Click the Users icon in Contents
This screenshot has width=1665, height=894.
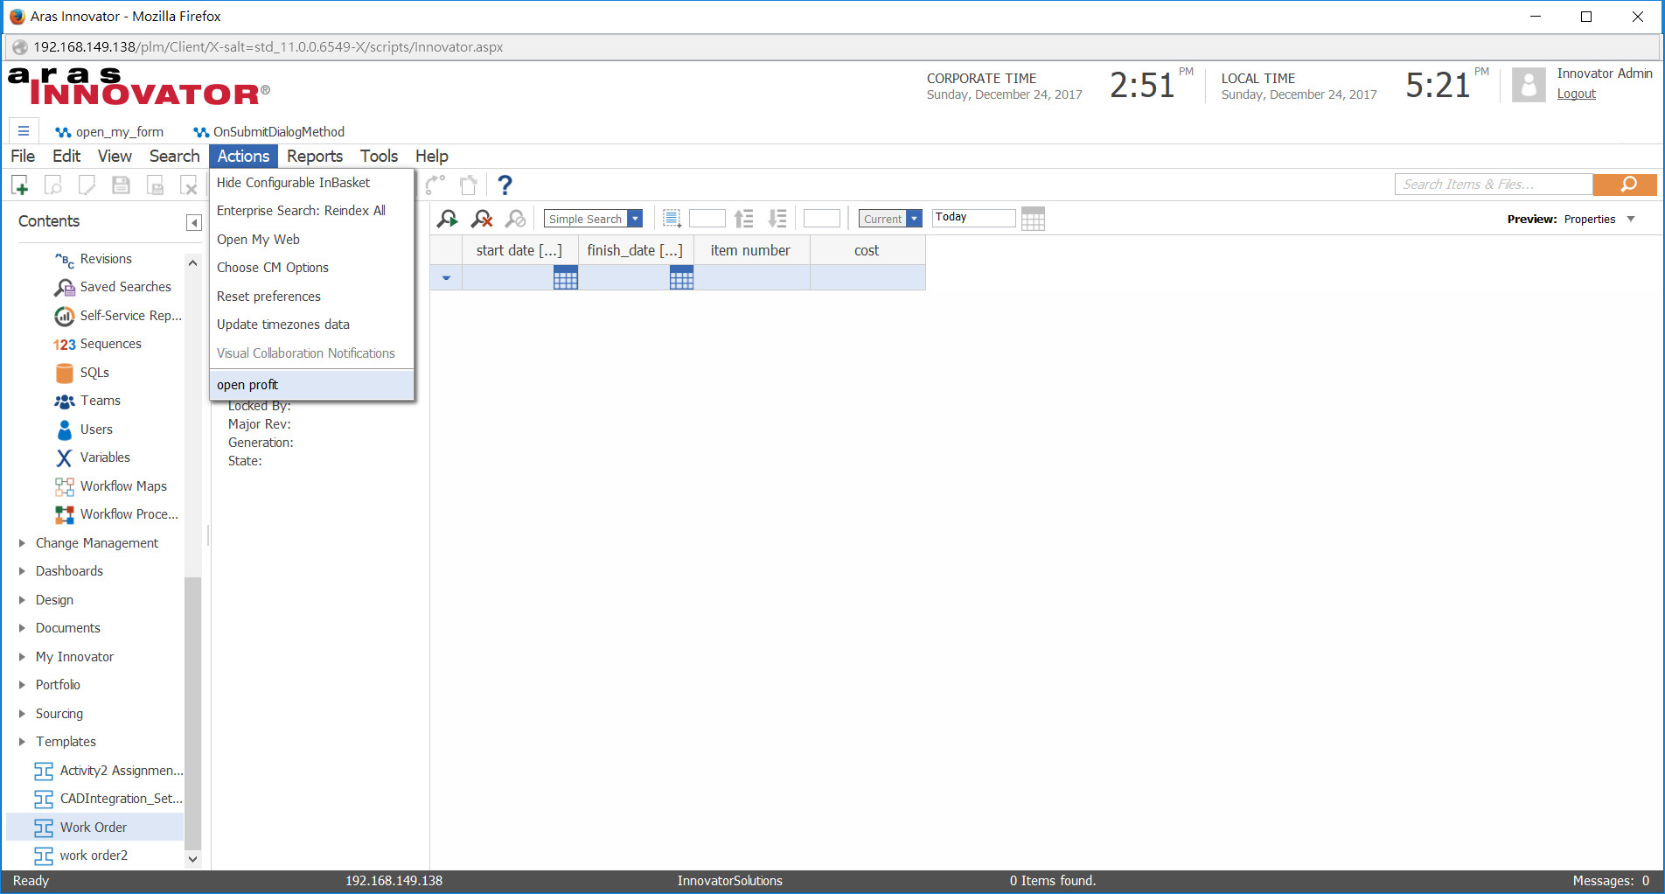(x=65, y=430)
